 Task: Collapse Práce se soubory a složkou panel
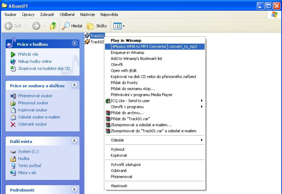[x=74, y=85]
